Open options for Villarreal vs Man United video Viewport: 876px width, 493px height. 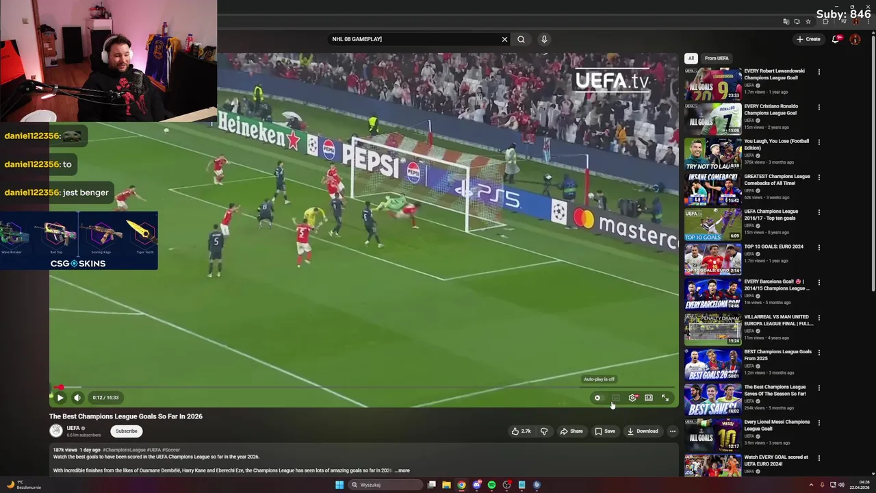pos(819,318)
